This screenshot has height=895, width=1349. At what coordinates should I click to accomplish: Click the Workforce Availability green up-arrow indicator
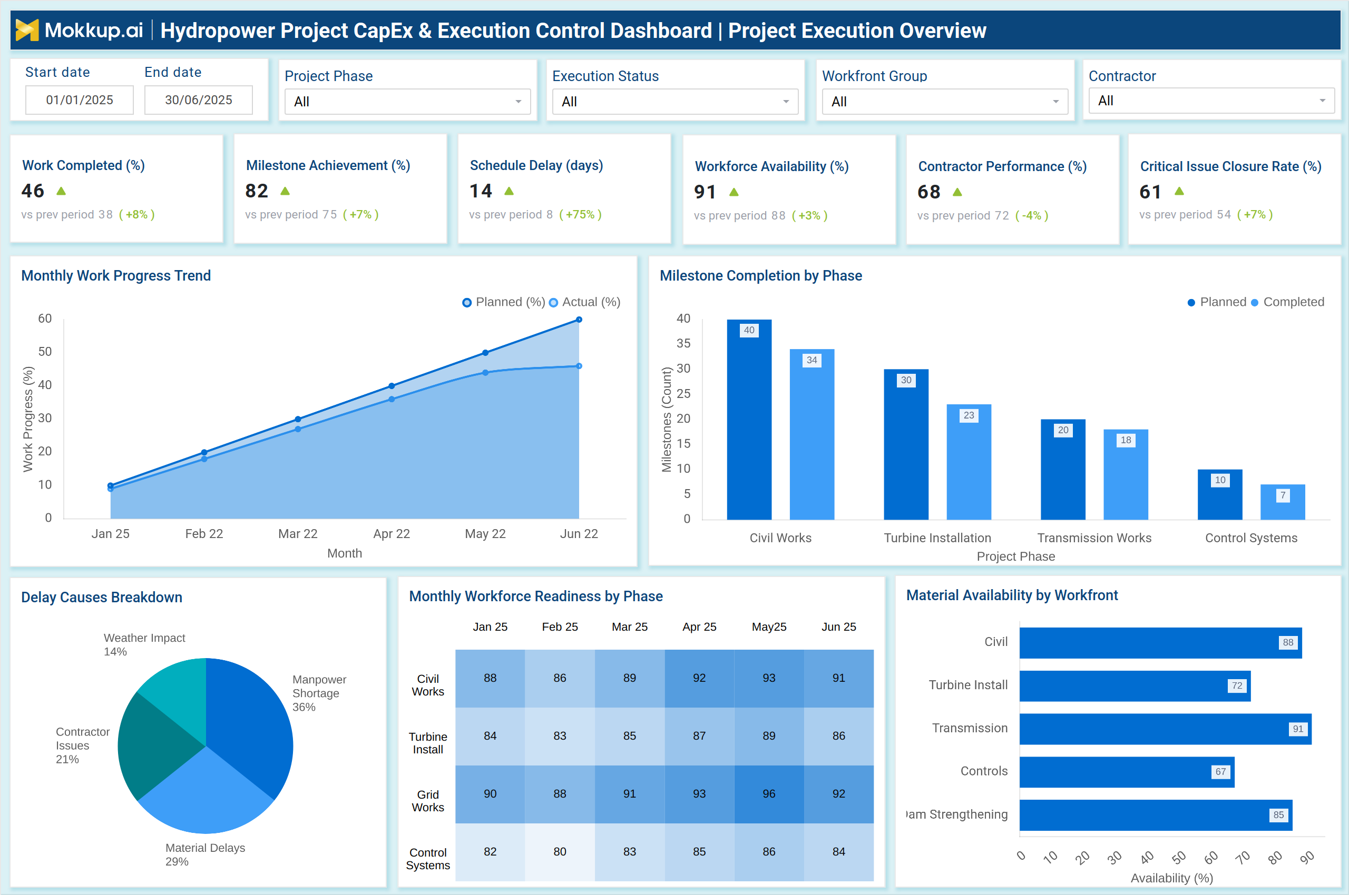click(734, 192)
